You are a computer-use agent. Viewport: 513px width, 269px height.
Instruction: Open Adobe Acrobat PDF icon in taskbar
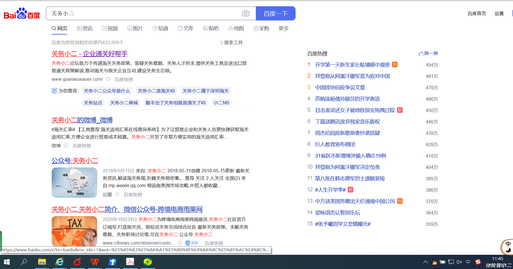pyautogui.click(x=130, y=262)
